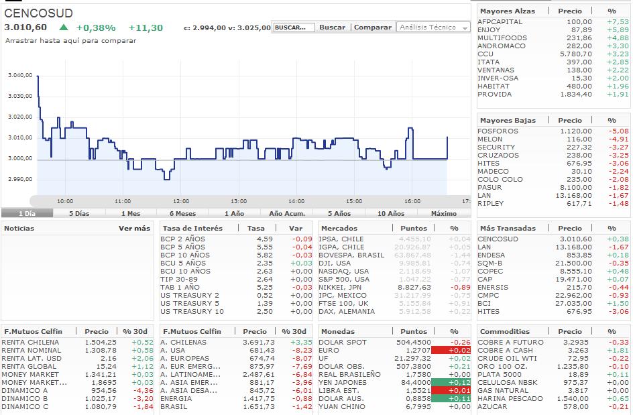Click ANDROMACO in Mayores Alzas

click(x=502, y=46)
